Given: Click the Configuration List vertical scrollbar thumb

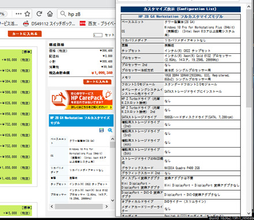Looking at the screenshot, I should coord(249,58).
